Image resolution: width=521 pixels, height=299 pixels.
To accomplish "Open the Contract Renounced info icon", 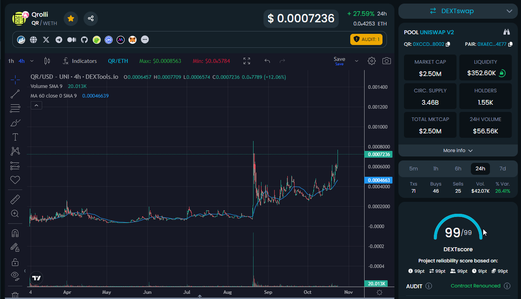I will point(506,286).
